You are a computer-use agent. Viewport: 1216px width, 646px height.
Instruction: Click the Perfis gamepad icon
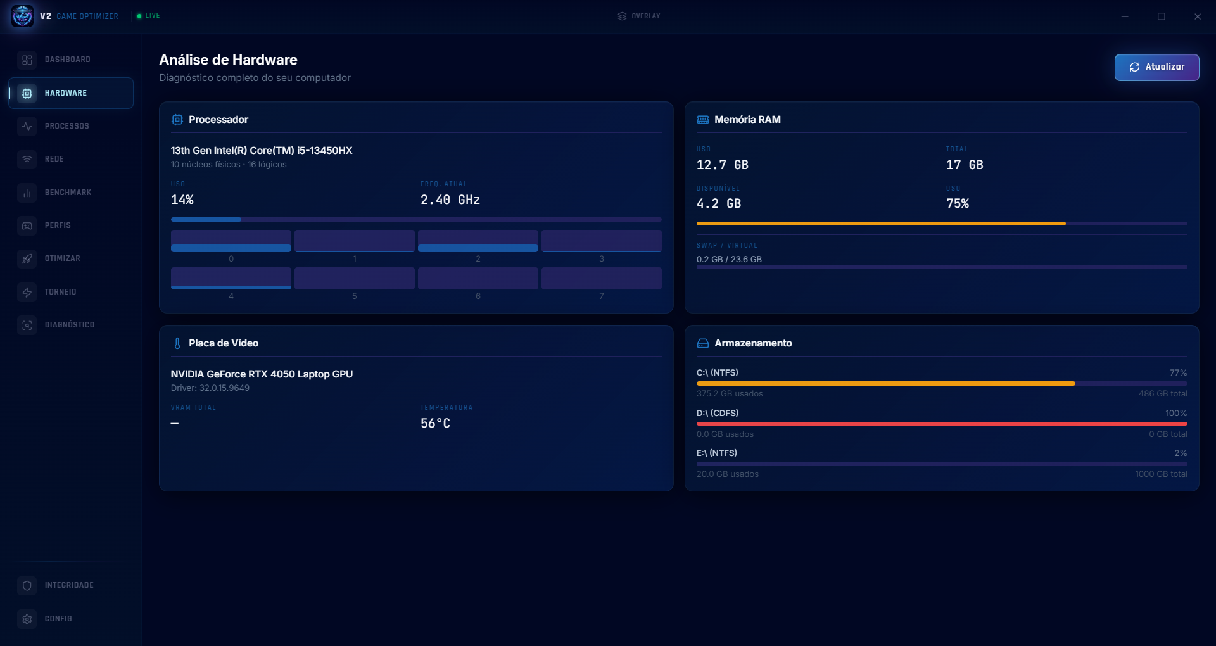[x=27, y=225]
